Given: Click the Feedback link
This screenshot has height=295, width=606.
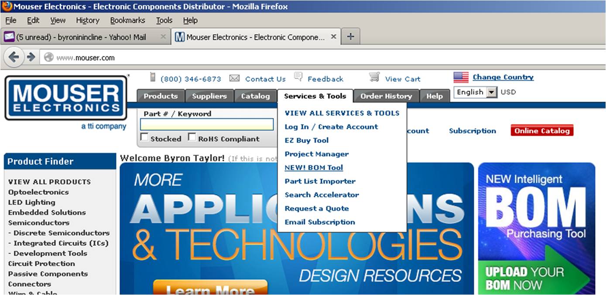Looking at the screenshot, I should [x=325, y=79].
